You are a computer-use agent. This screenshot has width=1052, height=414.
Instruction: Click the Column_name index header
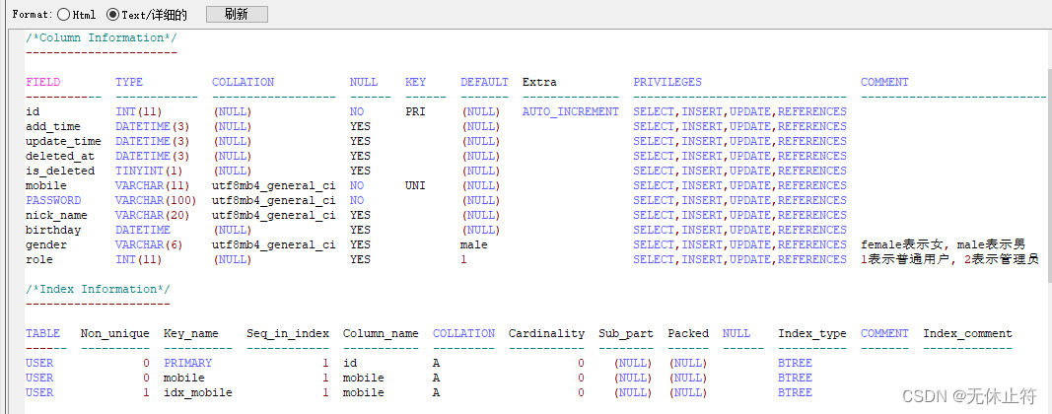pyautogui.click(x=381, y=333)
